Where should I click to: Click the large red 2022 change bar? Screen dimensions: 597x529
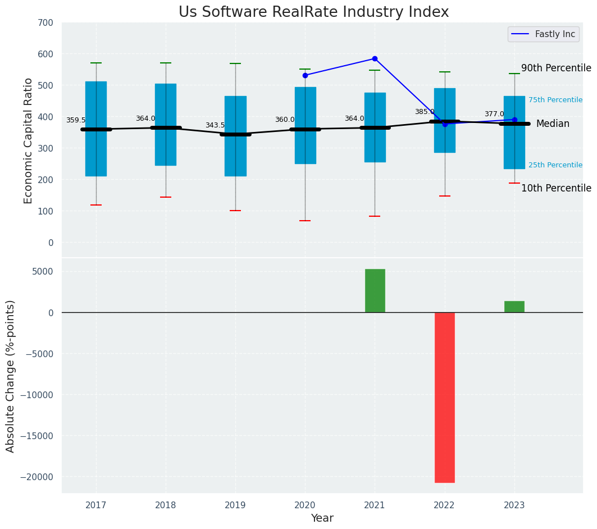pos(445,397)
